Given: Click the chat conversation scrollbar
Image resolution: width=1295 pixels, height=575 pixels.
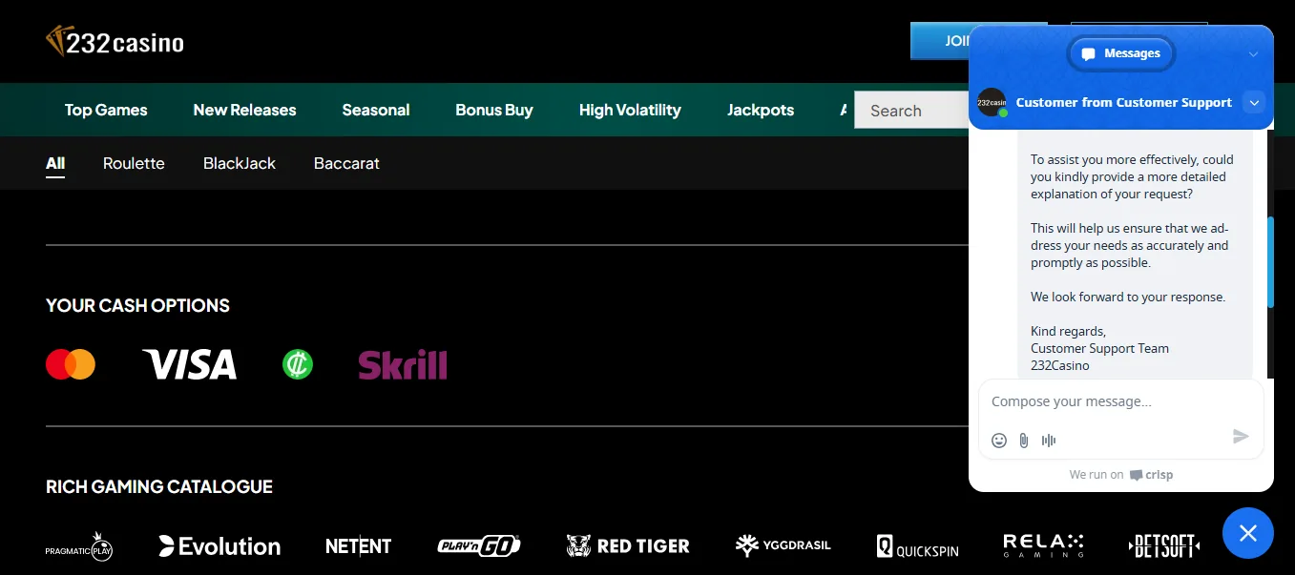Looking at the screenshot, I should click(x=1270, y=262).
